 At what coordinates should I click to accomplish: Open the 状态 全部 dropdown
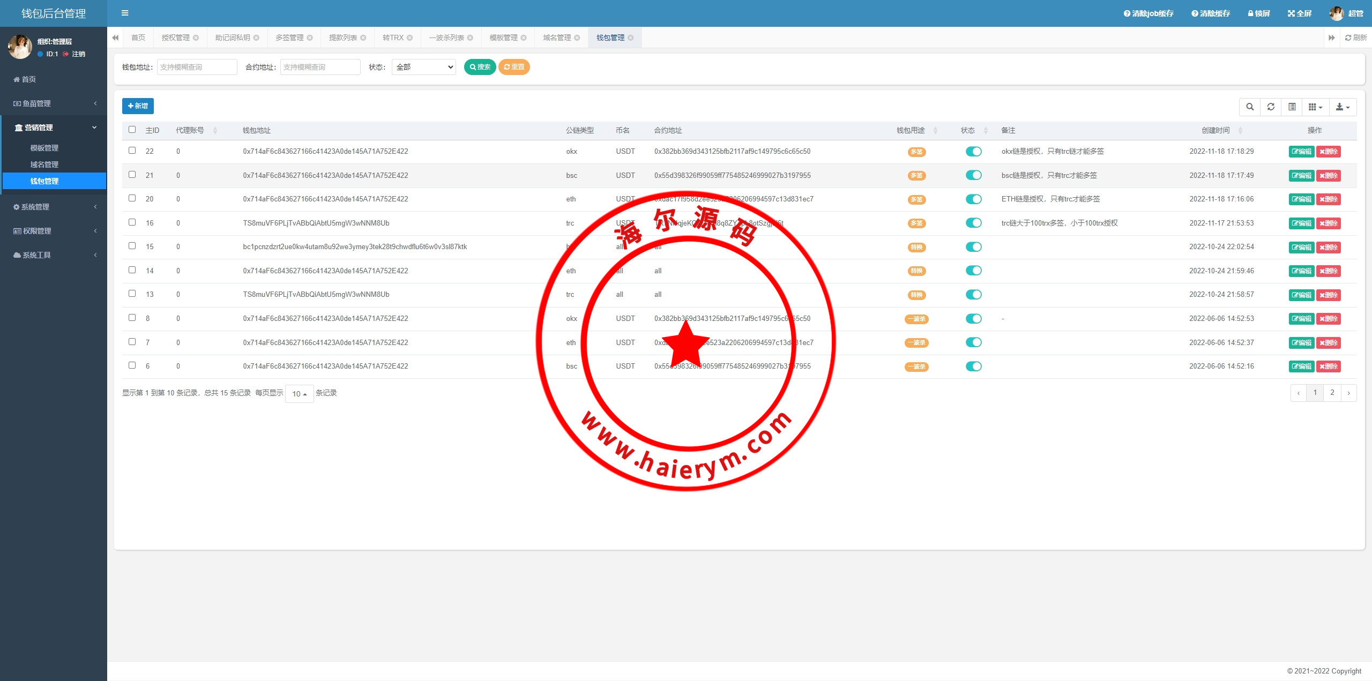point(423,67)
